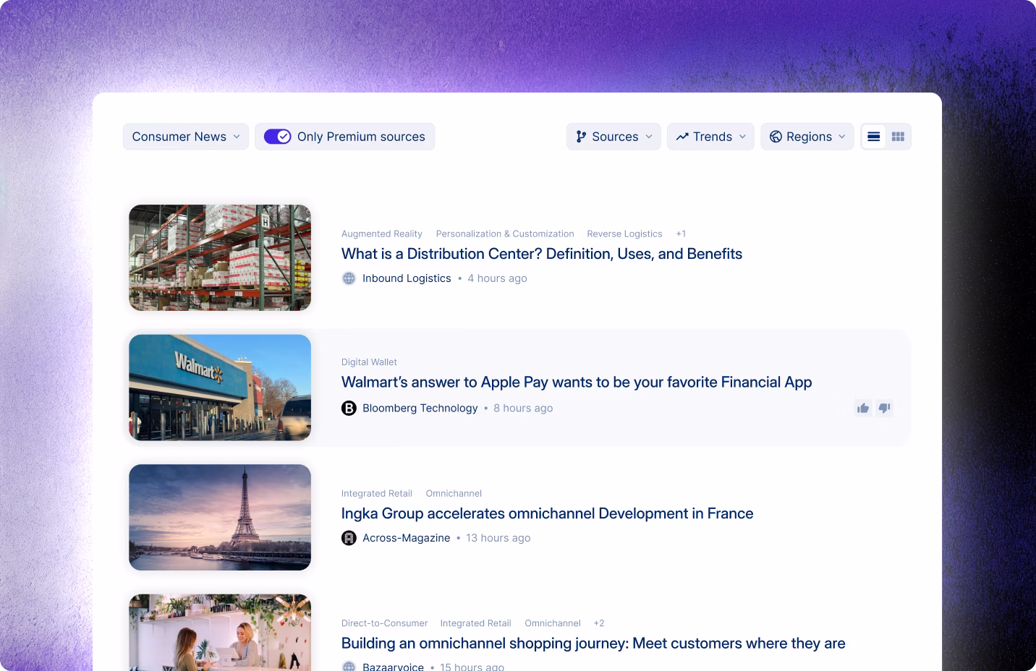
Task: Open the omnichannel shopping journey article
Action: coord(593,644)
